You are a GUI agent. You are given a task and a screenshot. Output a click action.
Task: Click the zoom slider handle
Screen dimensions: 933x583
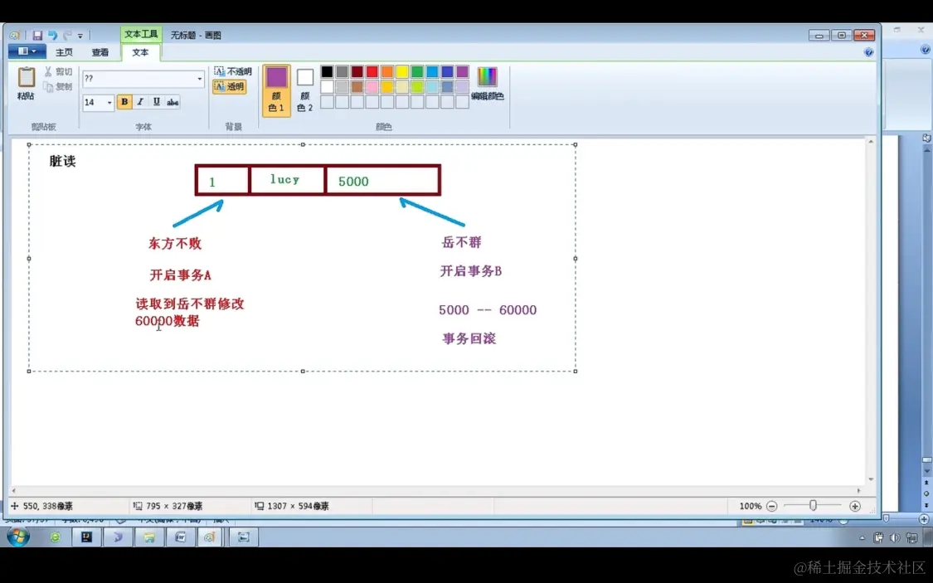(x=813, y=506)
